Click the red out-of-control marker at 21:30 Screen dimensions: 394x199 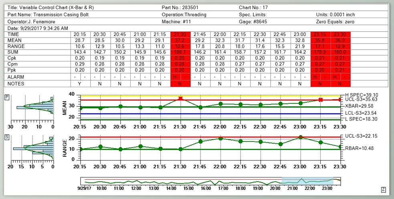click(x=180, y=98)
